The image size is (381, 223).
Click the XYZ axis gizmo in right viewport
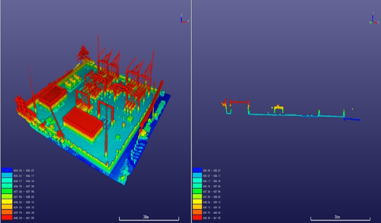coord(373,20)
